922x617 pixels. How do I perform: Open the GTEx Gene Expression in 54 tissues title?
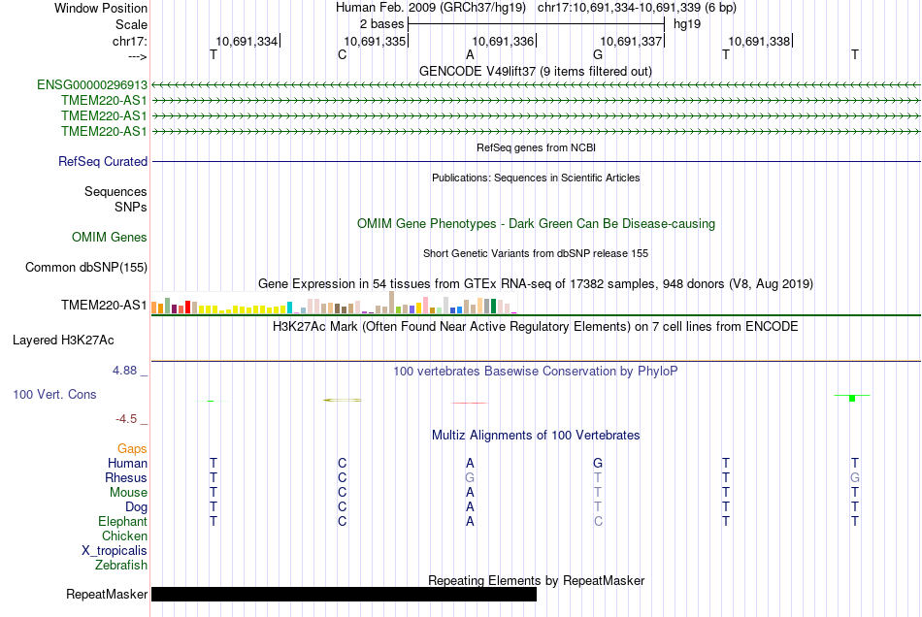coord(536,284)
